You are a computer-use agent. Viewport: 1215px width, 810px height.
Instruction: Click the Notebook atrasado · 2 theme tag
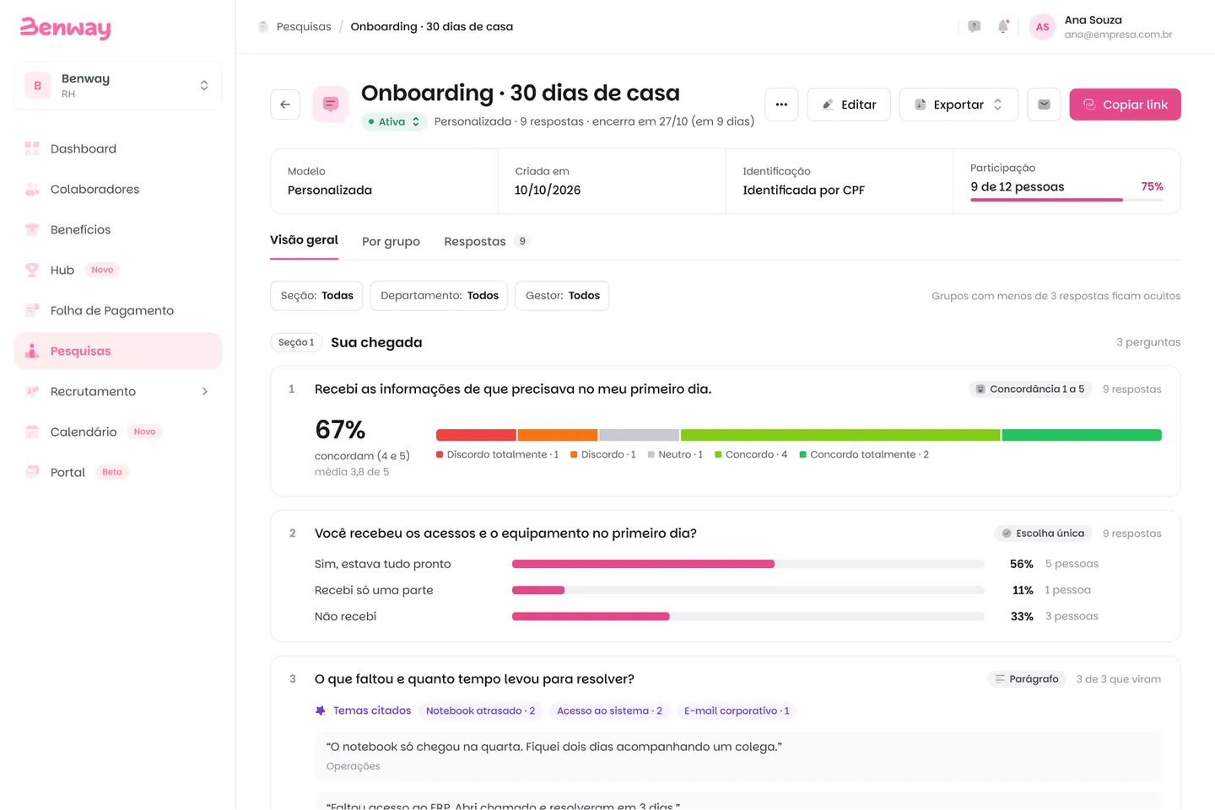point(480,711)
